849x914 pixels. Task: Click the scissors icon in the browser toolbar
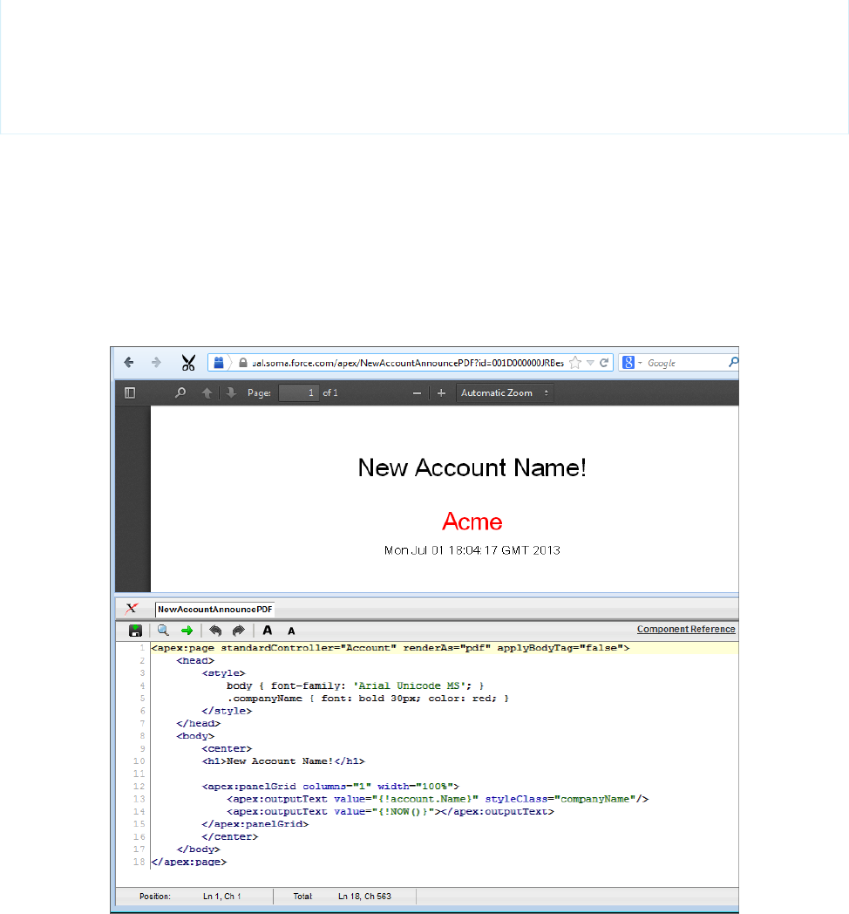tap(187, 363)
